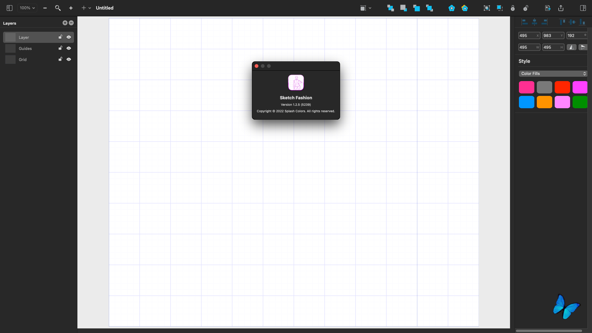592x333 pixels.
Task: Zoom out with the minus button
Action: click(45, 8)
